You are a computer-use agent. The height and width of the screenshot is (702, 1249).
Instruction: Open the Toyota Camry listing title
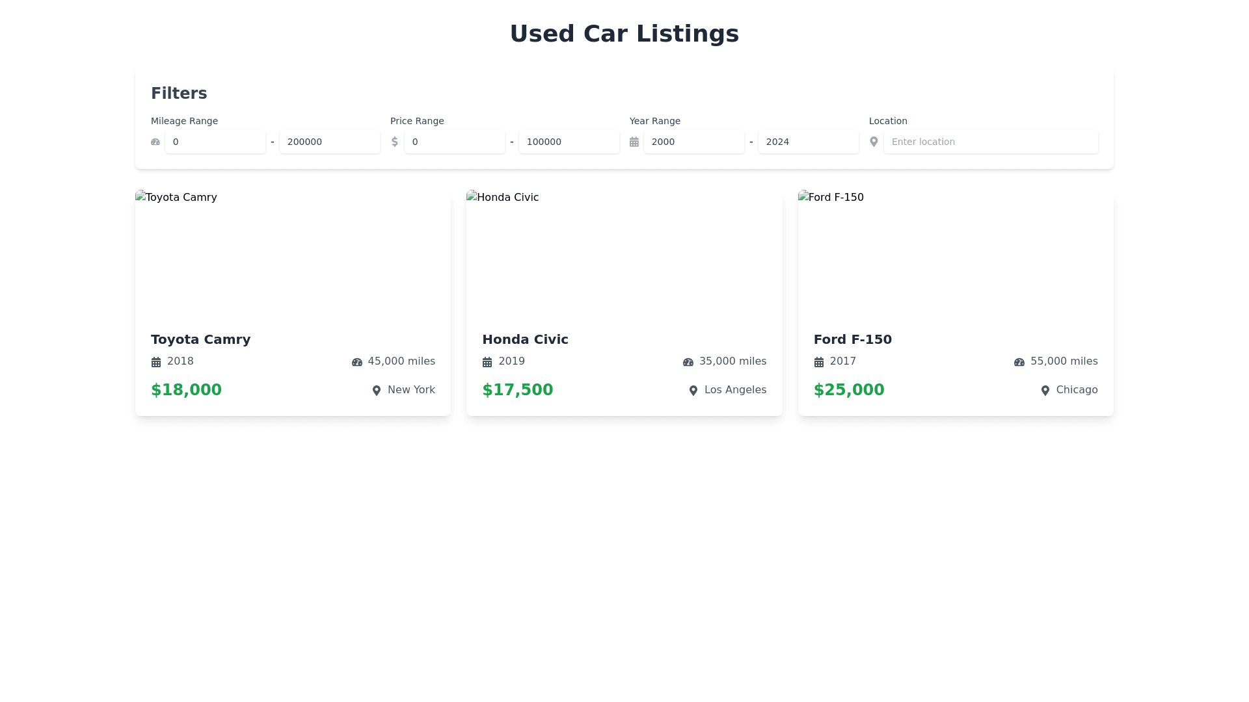[x=200, y=339]
